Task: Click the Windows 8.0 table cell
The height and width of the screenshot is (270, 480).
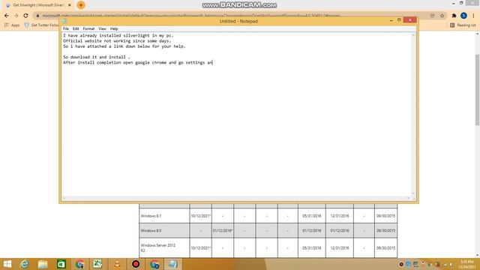Action: 164,230
